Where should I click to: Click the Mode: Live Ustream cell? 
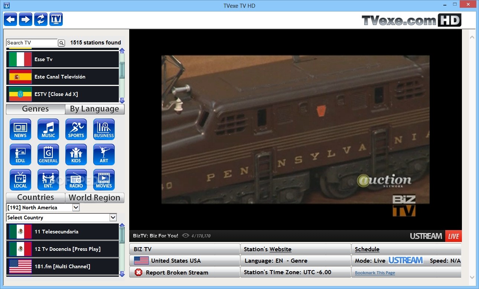(x=406, y=260)
